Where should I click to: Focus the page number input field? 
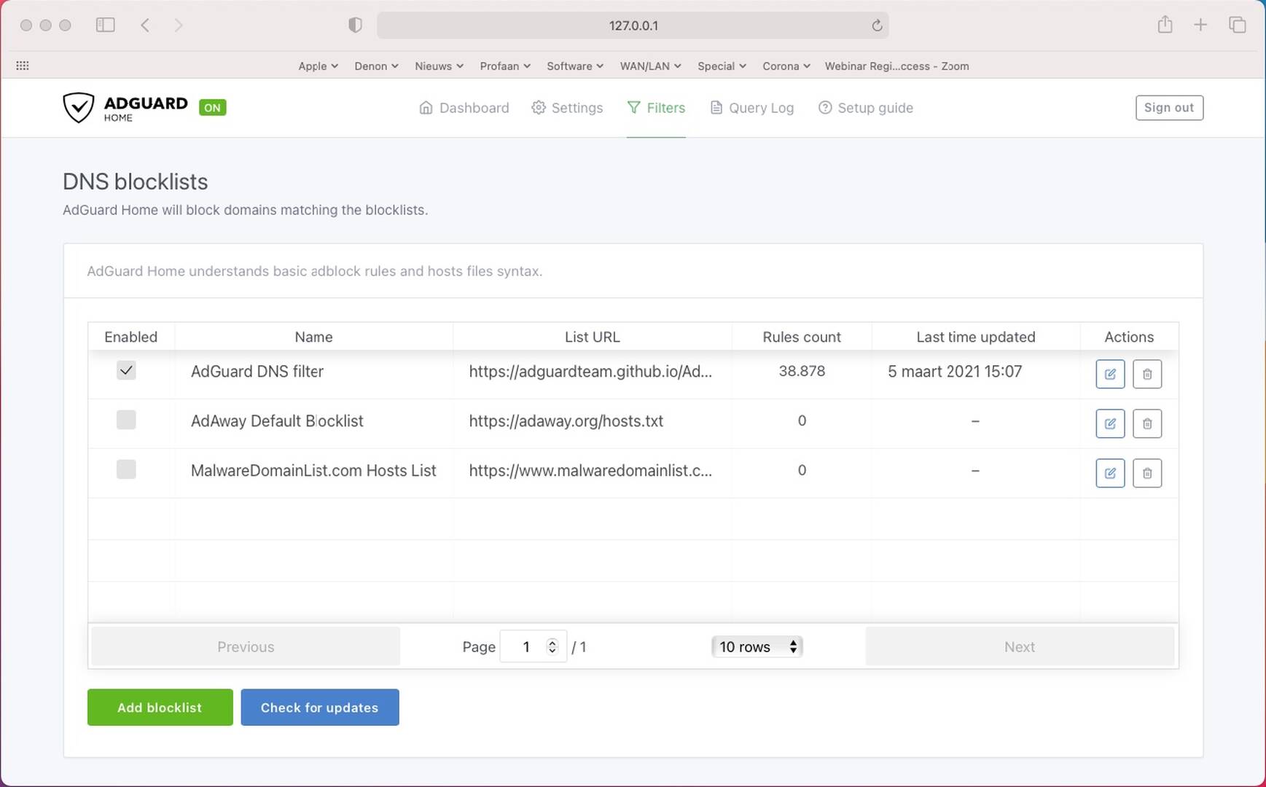click(533, 646)
